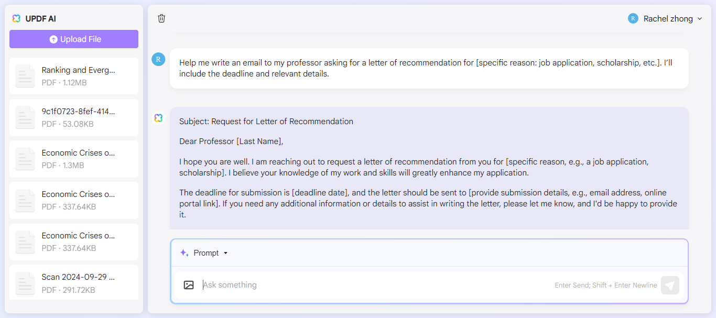Expand the Prompt dropdown

pos(226,253)
